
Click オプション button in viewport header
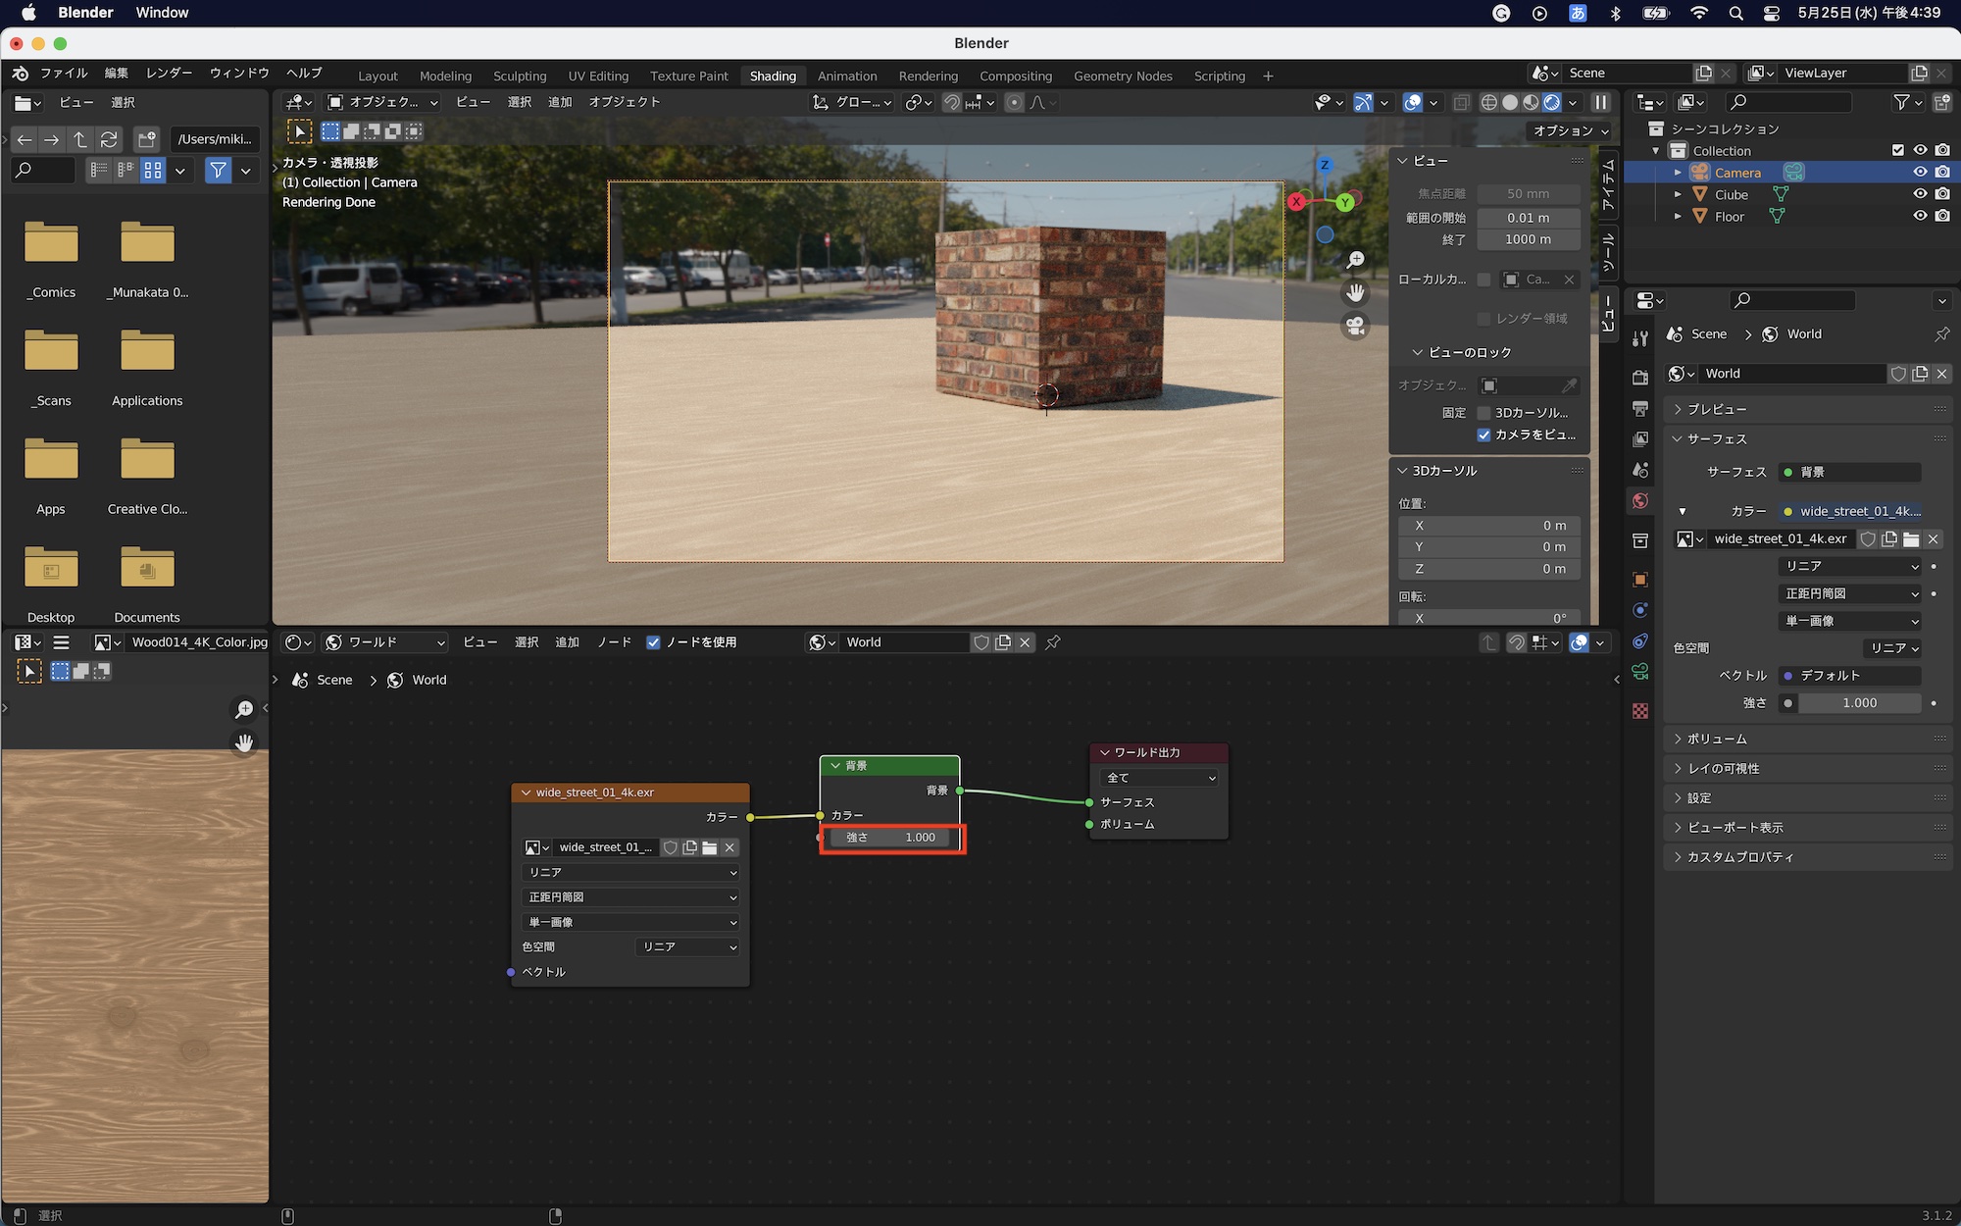coord(1571,130)
